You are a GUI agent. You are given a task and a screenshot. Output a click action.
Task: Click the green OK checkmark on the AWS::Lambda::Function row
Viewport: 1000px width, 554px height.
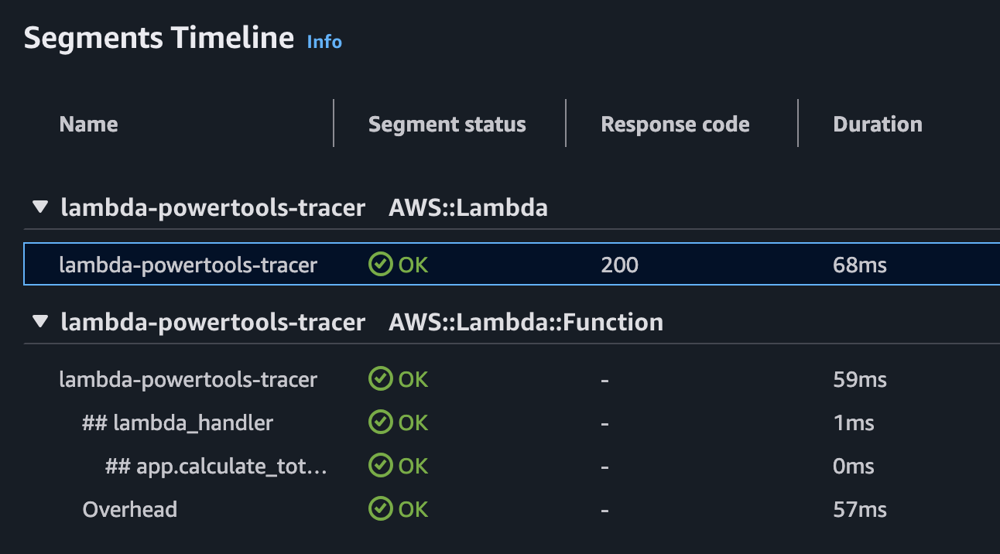(380, 379)
